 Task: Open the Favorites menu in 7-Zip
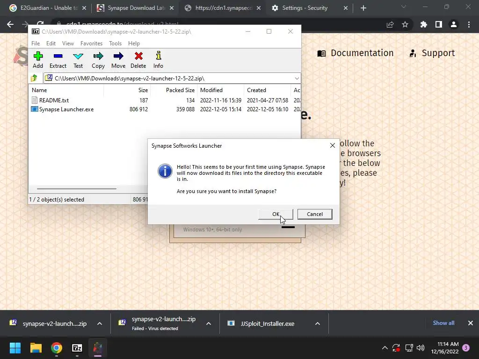tap(91, 43)
